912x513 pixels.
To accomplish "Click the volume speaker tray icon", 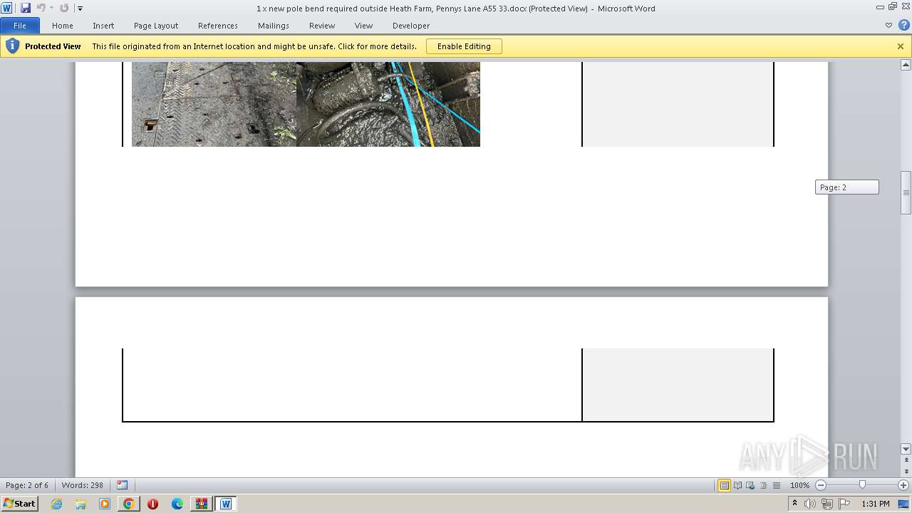I will pyautogui.click(x=810, y=504).
